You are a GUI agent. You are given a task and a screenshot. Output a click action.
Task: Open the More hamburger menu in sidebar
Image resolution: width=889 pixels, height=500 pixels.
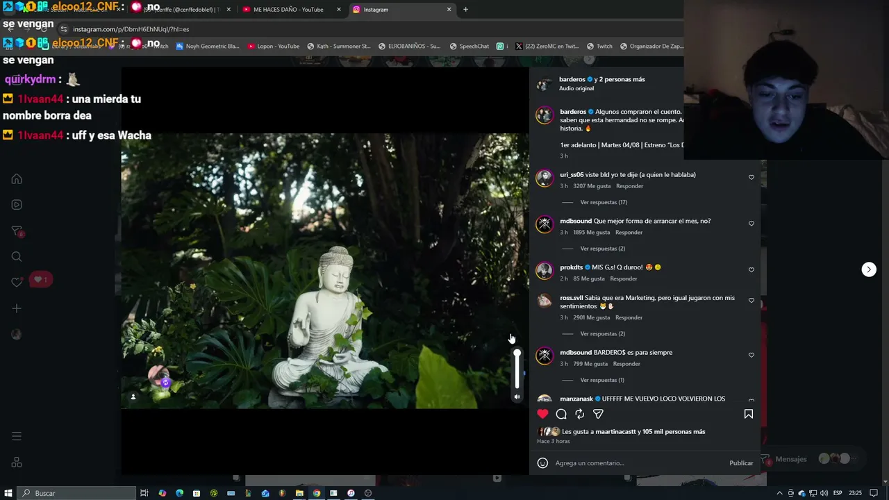point(17,437)
